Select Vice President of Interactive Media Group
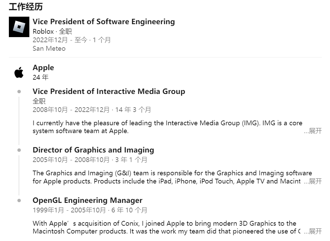 109,92
